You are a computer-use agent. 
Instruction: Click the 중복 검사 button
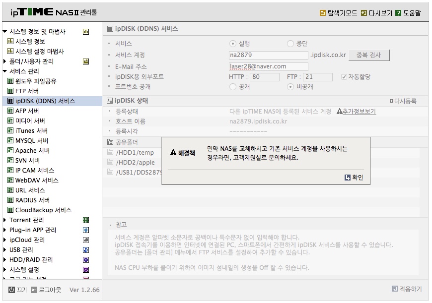[x=369, y=55]
